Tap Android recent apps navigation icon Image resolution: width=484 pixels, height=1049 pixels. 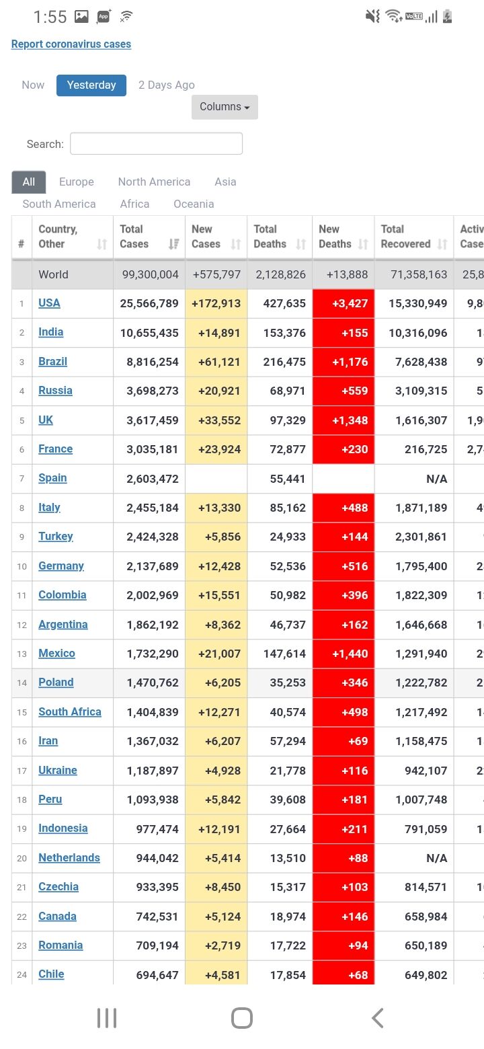pos(107,1017)
